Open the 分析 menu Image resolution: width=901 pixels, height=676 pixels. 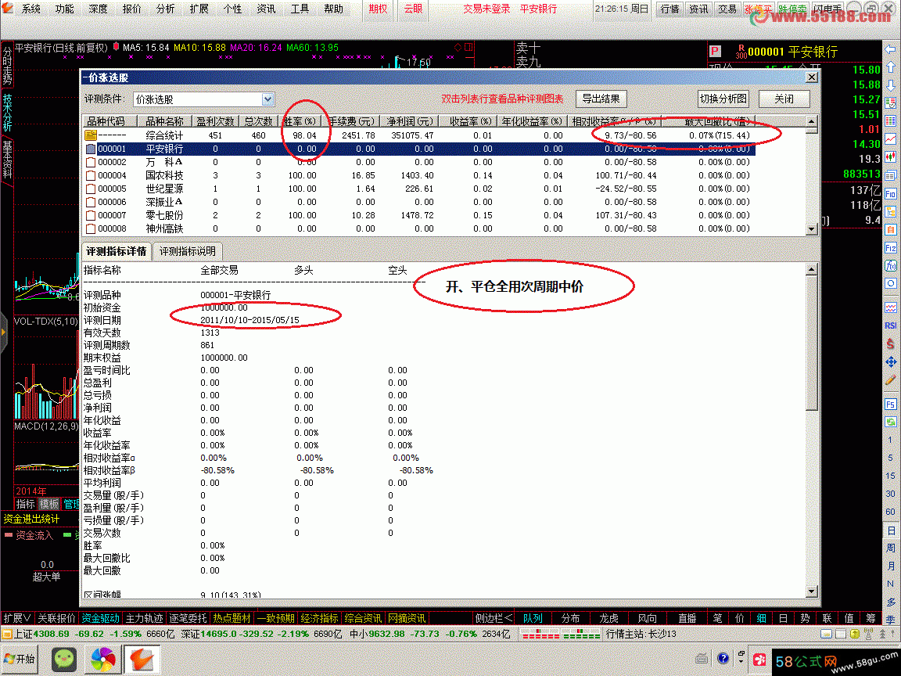pyautogui.click(x=166, y=9)
